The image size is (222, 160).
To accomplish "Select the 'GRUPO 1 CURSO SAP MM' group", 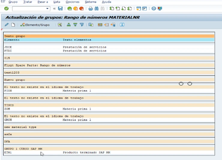I will coord(23,149).
